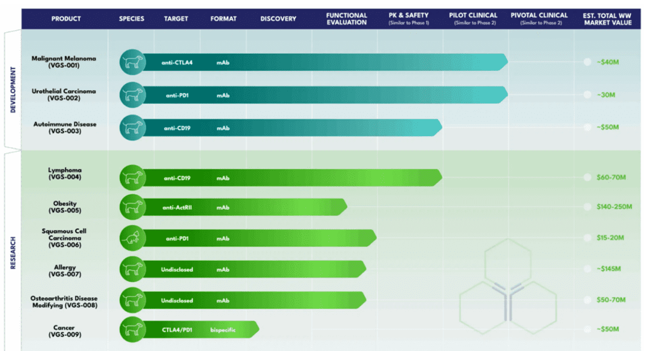Viewport: 646px width, 351px height.
Task: Click the Obesity (VGS-005) dog icon
Action: pyautogui.click(x=132, y=207)
